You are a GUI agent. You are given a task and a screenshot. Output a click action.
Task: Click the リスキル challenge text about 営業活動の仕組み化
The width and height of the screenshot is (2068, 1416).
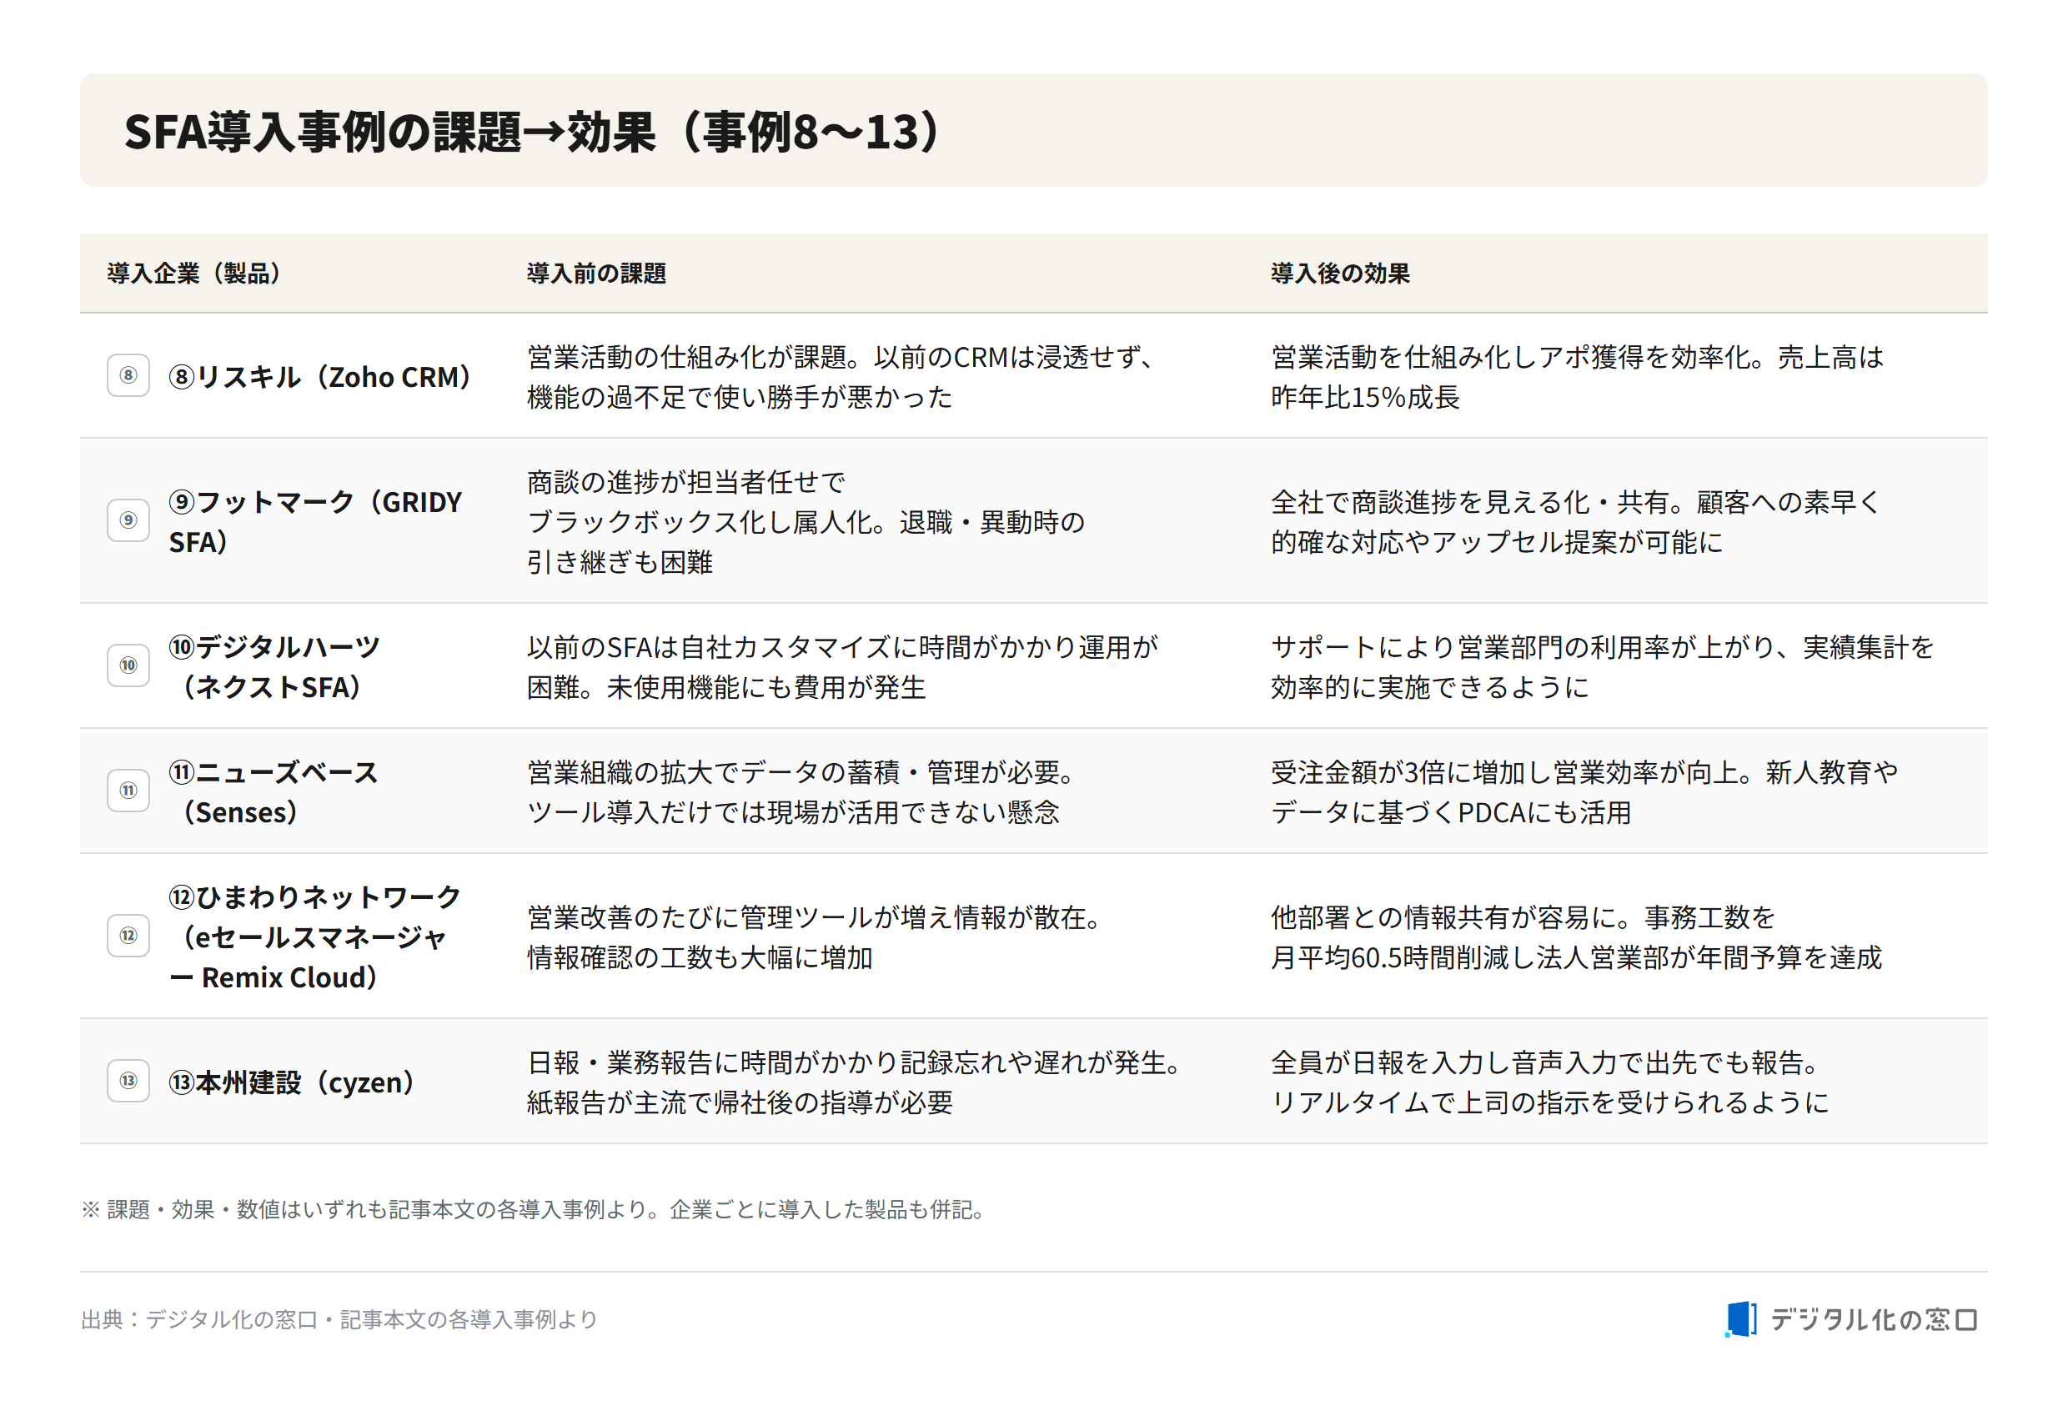pyautogui.click(x=842, y=376)
